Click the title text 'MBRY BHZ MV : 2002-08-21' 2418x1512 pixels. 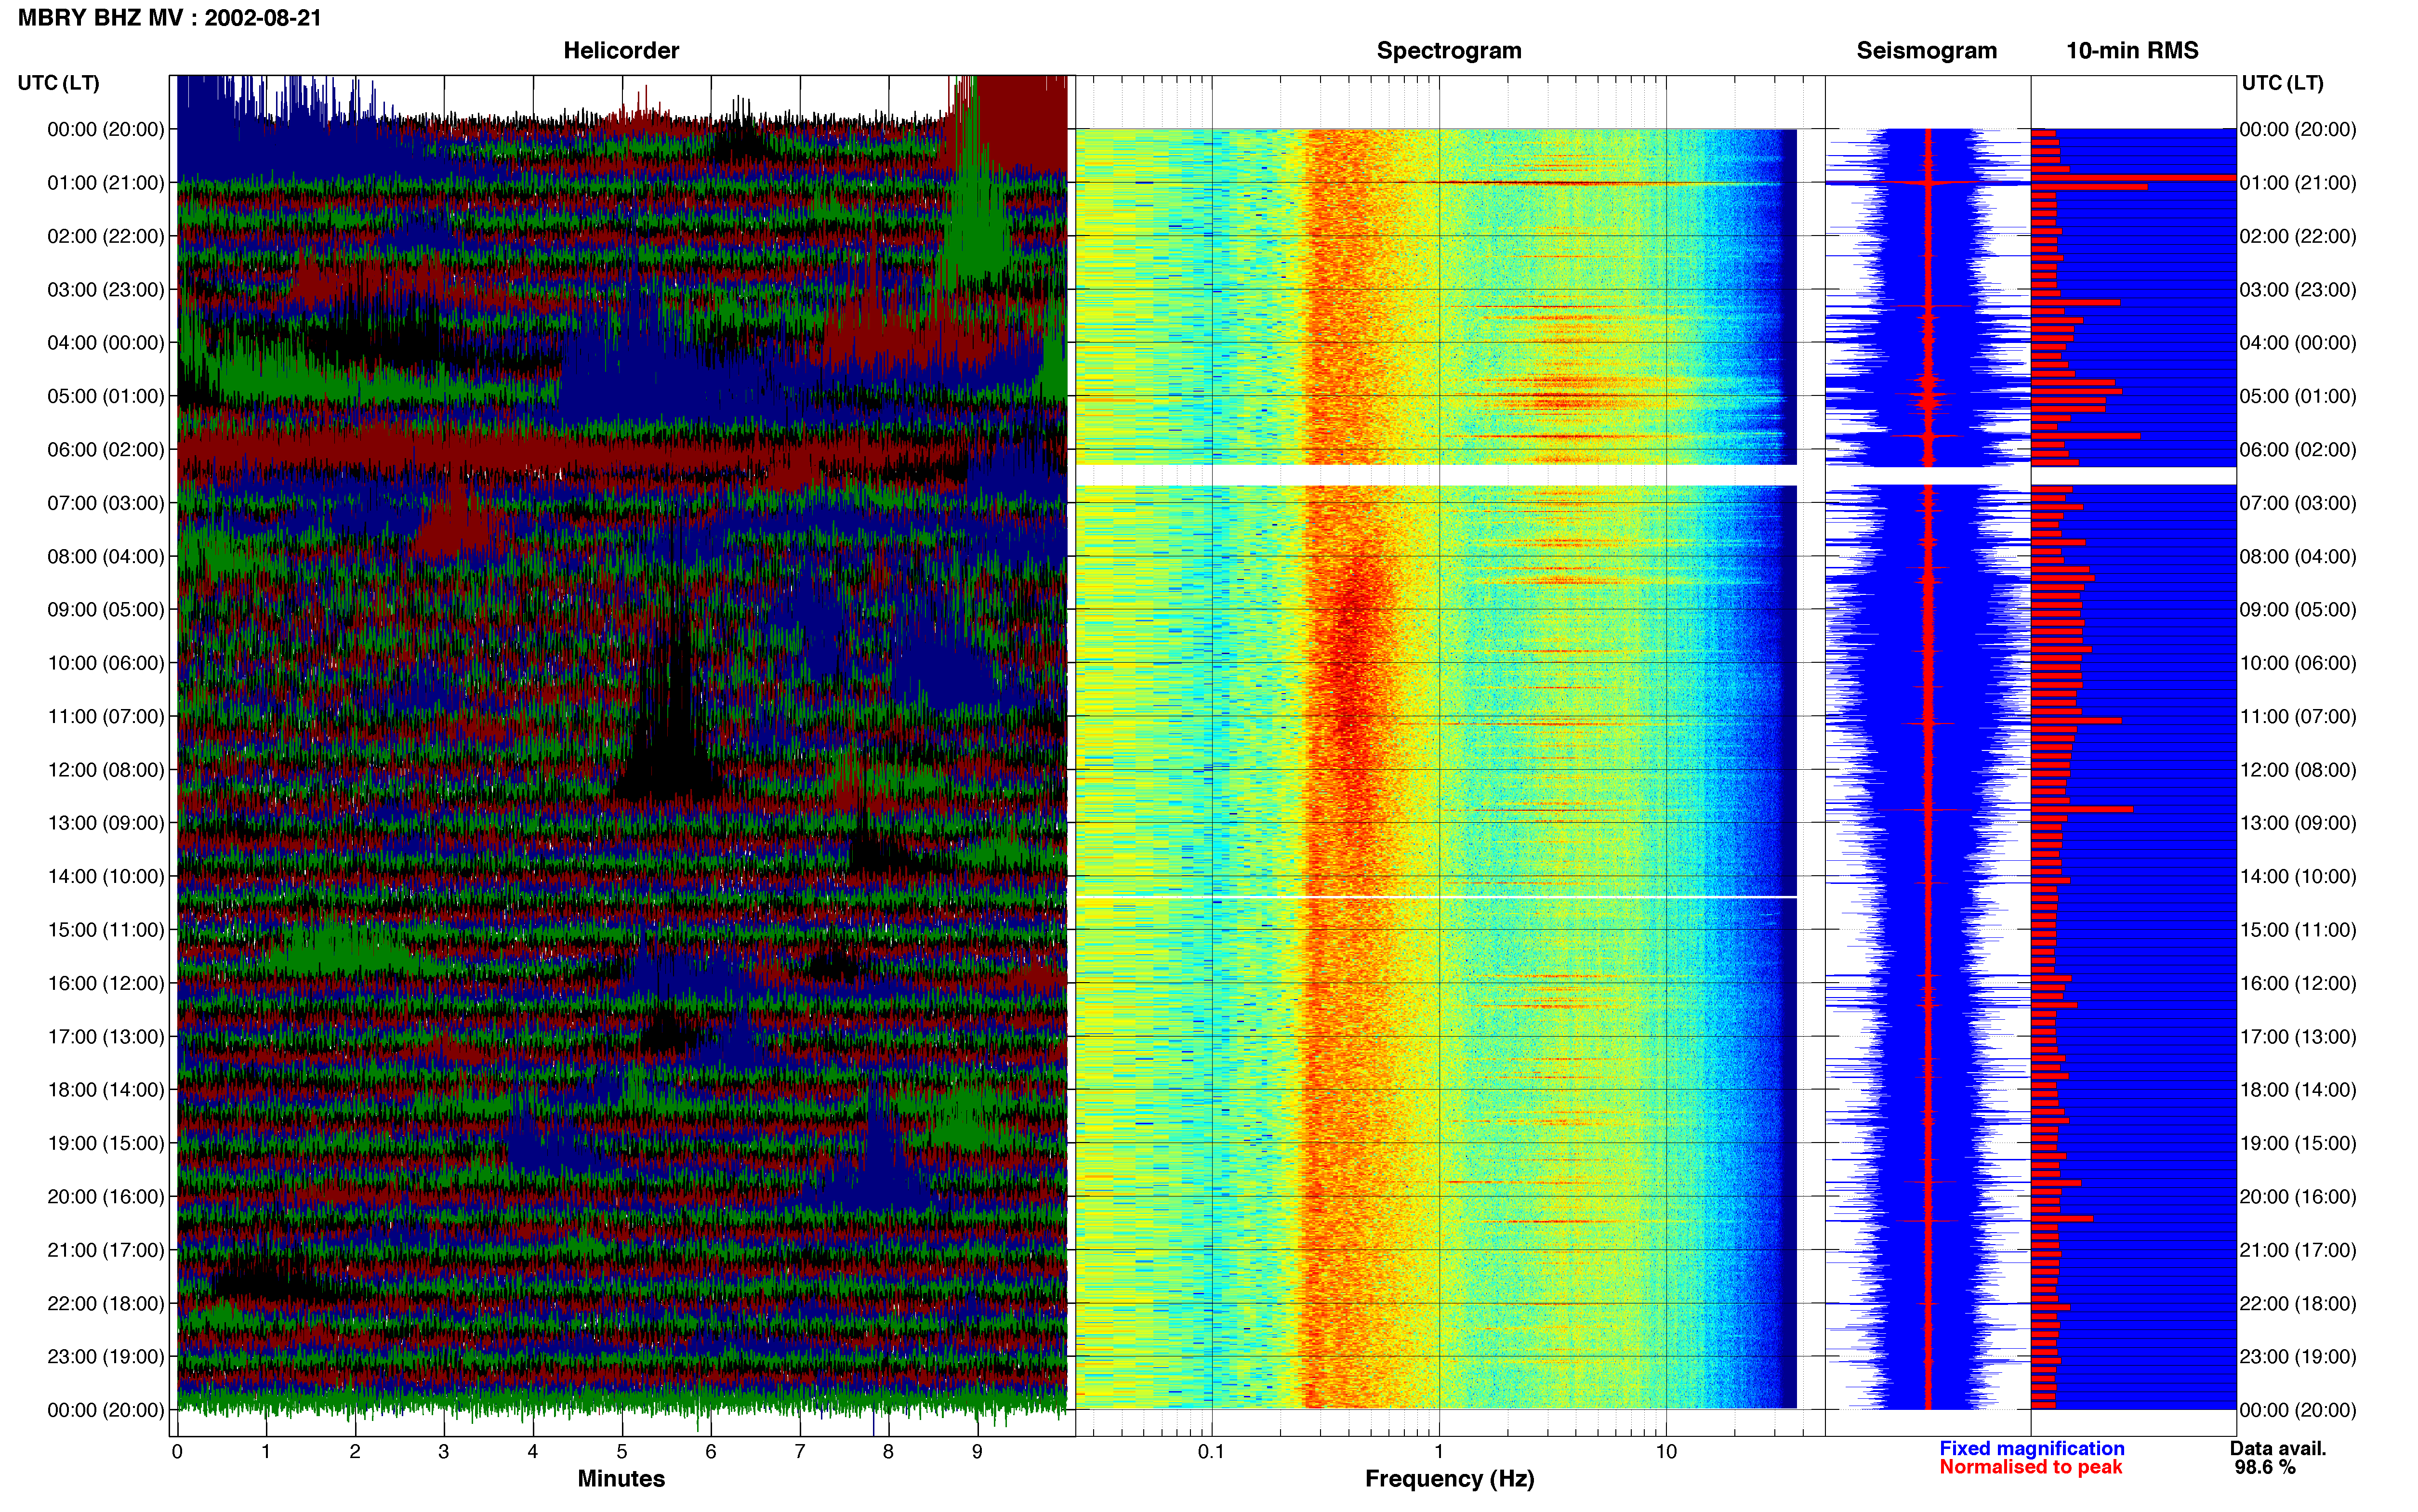[x=169, y=18]
